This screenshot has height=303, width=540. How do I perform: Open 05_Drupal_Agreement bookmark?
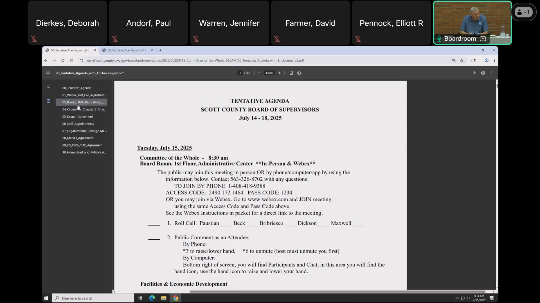tap(78, 116)
